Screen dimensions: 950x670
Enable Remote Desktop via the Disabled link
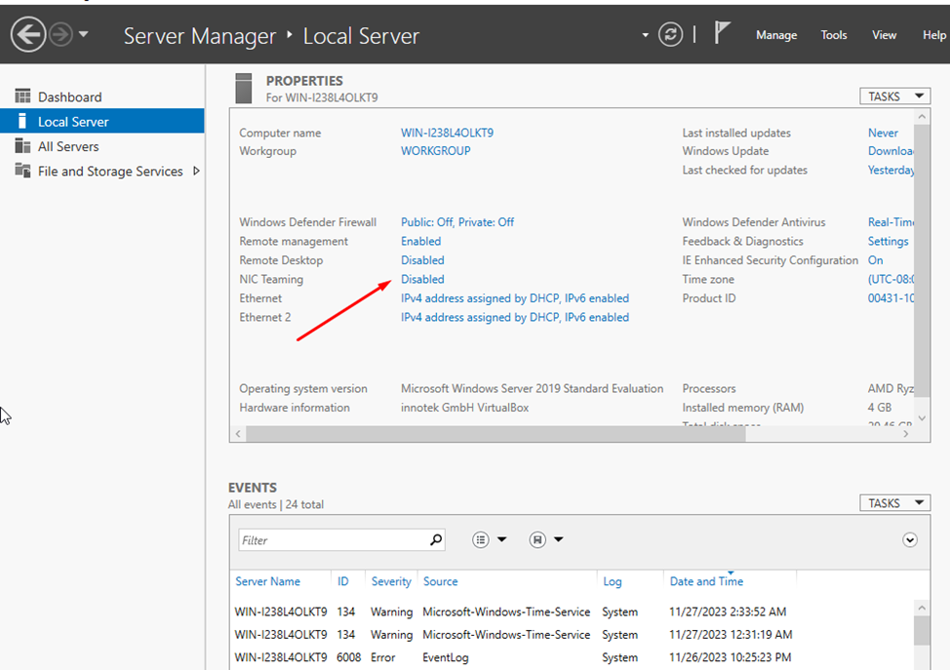tap(421, 259)
